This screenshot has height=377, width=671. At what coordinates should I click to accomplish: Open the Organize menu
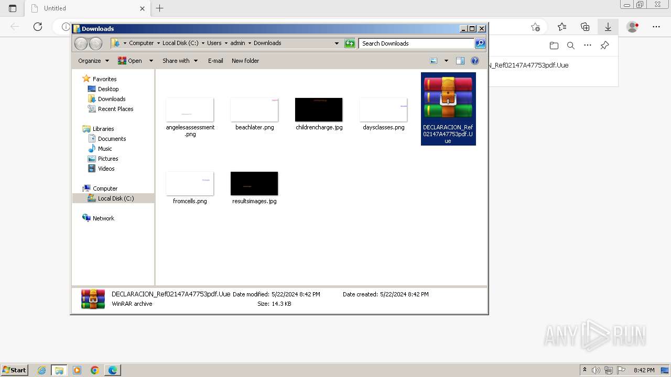(93, 61)
